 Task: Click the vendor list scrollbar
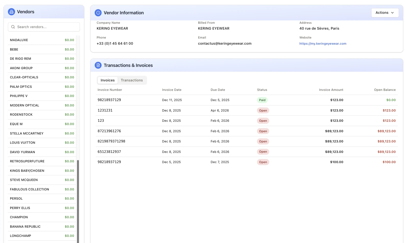click(x=78, y=201)
